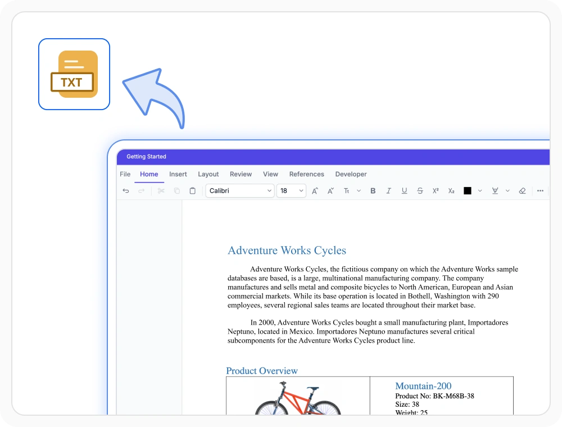Open the Calibri font family dropdown
Image resolution: width=562 pixels, height=427 pixels.
point(240,190)
